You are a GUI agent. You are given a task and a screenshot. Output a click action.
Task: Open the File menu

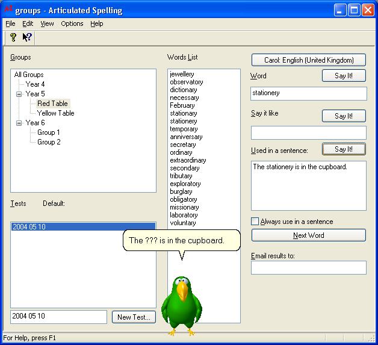(10, 23)
